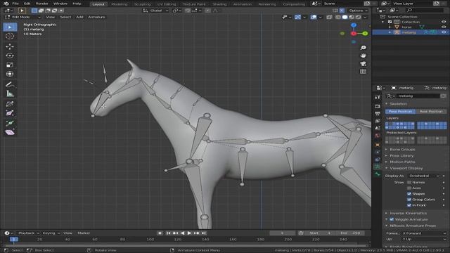Select the Measure tool
Viewport: 450px width, 253px height.
(x=10, y=93)
